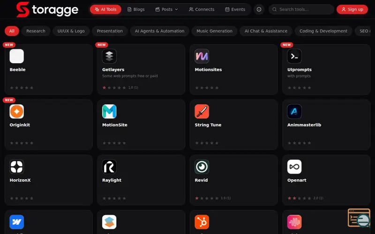Viewport: 375px width, 234px height.
Task: Open the String Tune sword icon
Action: [202, 111]
